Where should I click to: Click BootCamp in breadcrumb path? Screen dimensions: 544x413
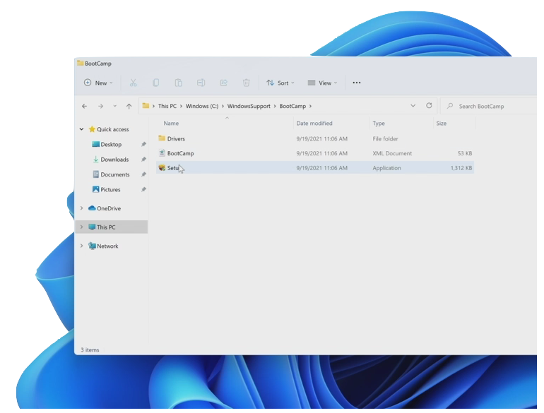[x=292, y=106]
